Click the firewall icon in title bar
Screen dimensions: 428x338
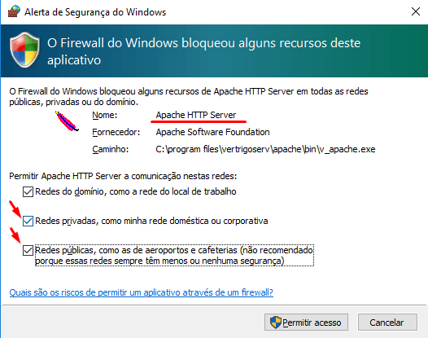pyautogui.click(x=14, y=11)
